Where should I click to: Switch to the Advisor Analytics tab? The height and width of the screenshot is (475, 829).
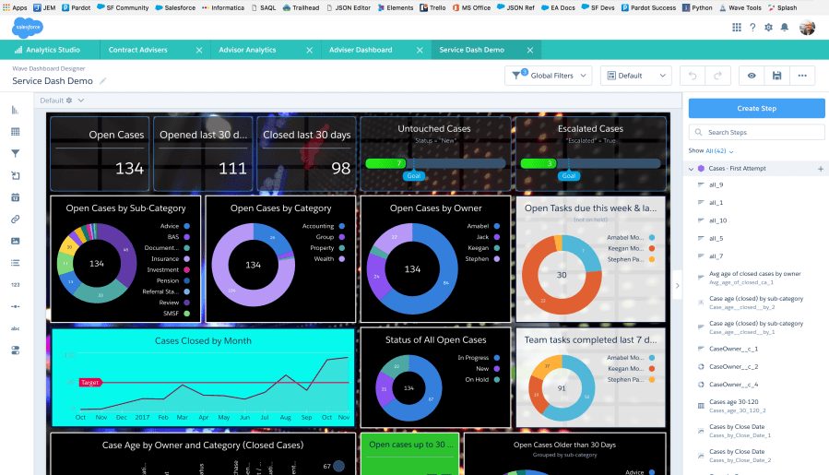pos(247,50)
